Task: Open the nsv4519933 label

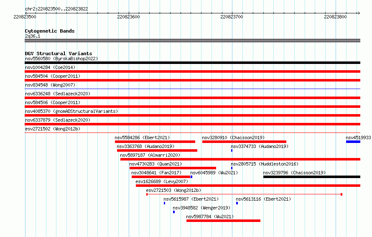Action: (x=358, y=138)
